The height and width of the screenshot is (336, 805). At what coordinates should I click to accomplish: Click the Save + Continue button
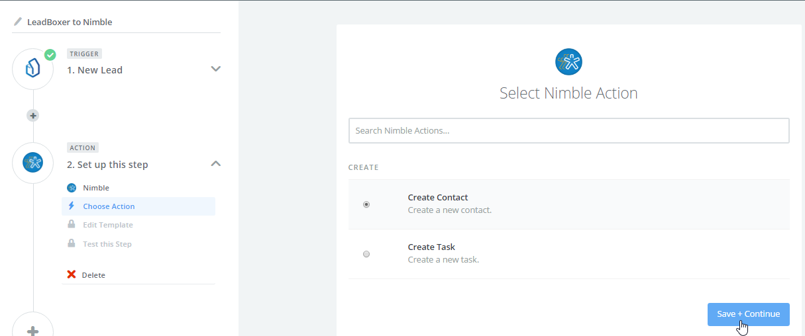click(748, 314)
